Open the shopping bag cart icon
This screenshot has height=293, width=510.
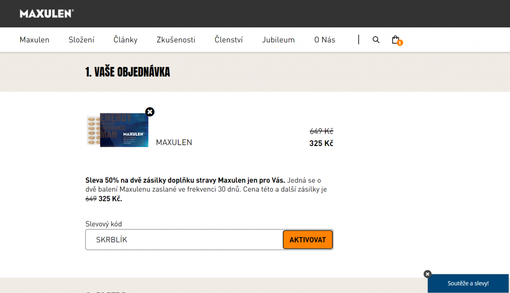coord(395,40)
